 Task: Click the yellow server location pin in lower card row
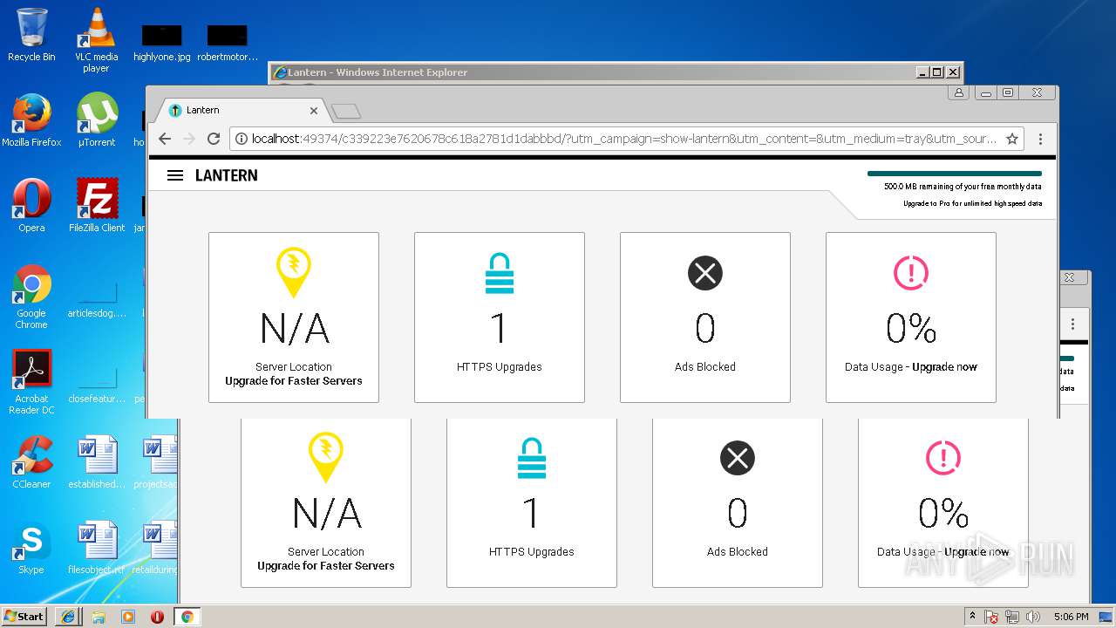pyautogui.click(x=326, y=458)
